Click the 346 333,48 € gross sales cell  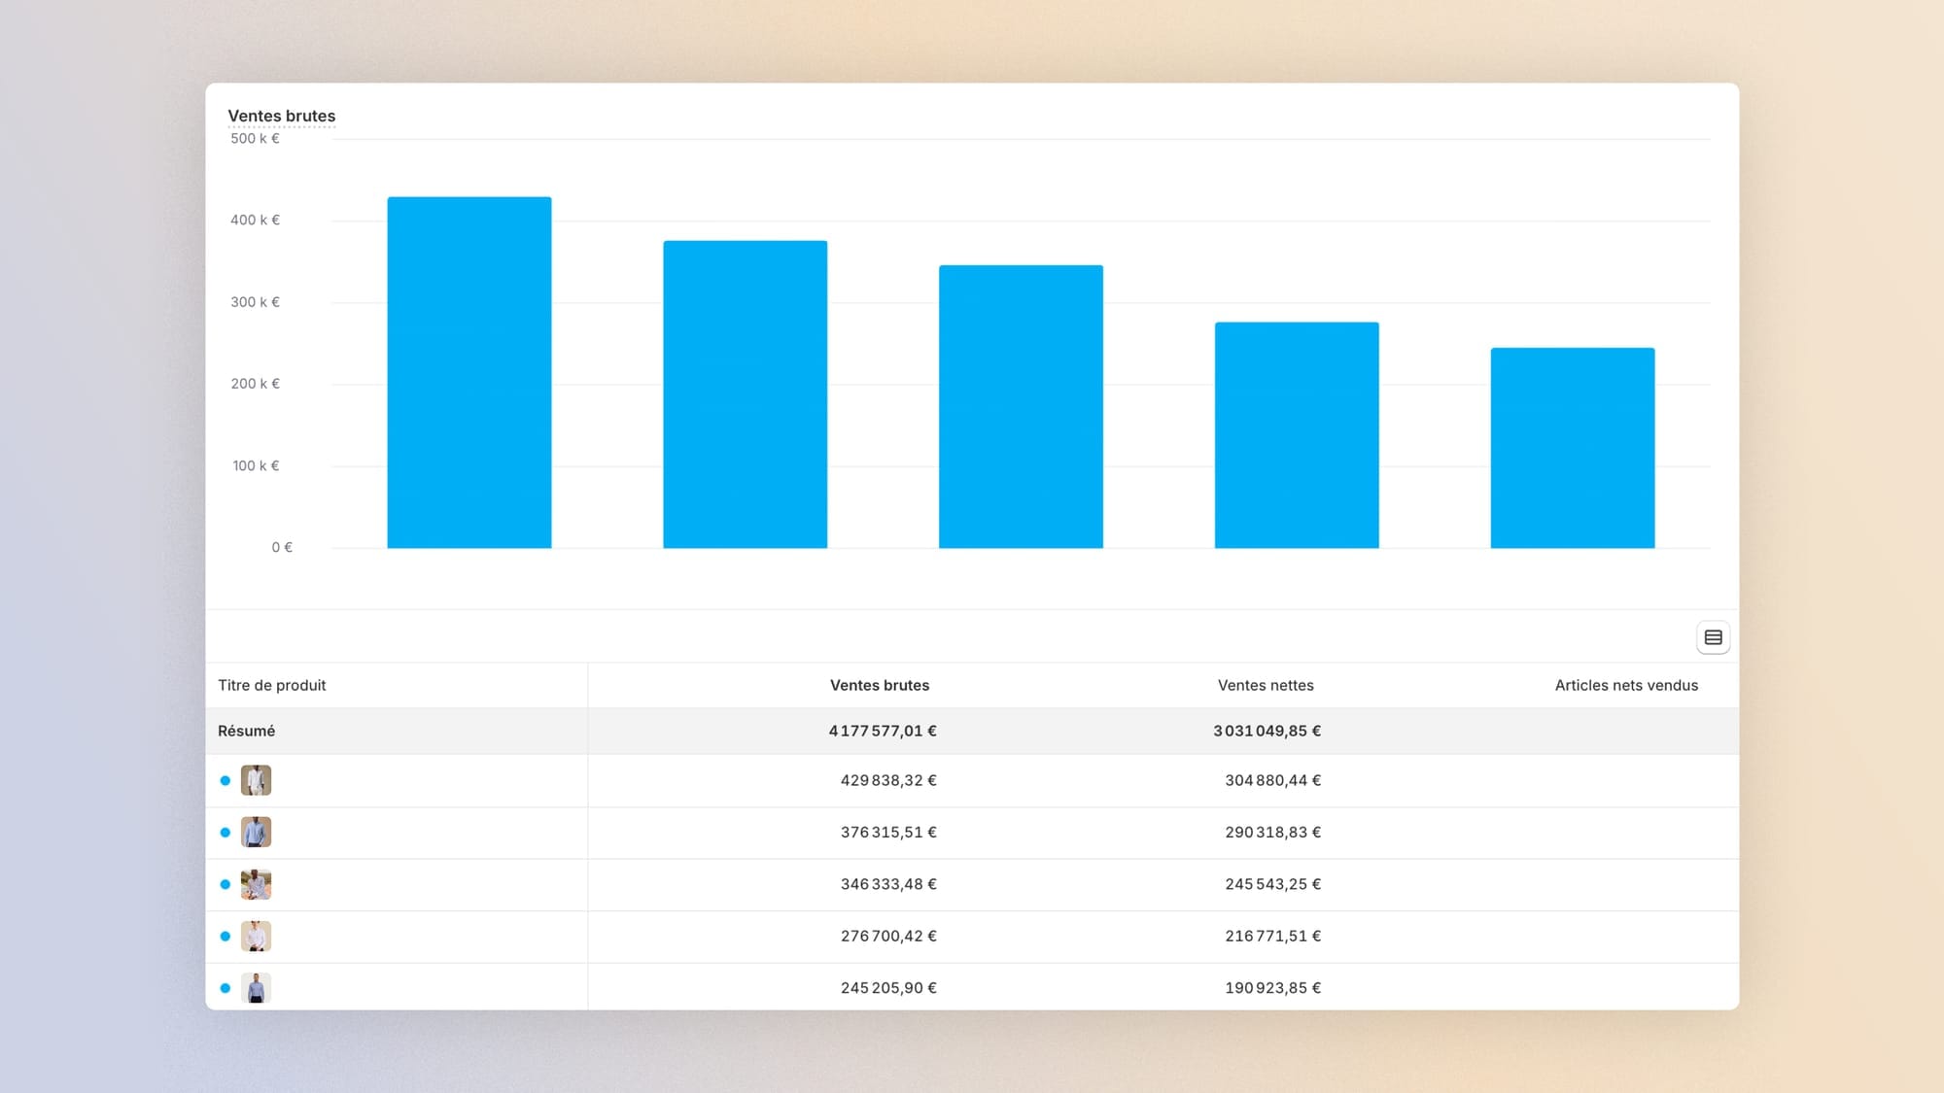pyautogui.click(x=888, y=884)
